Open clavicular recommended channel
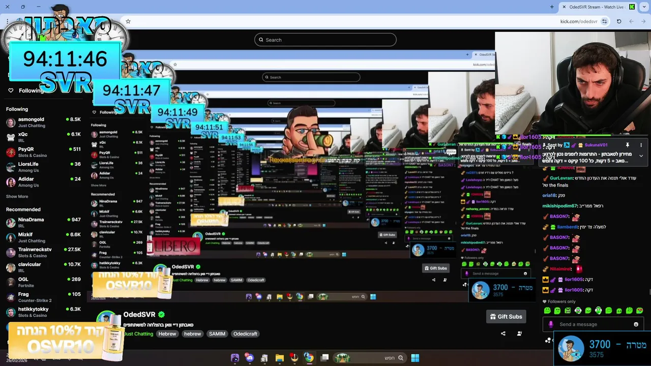This screenshot has height=366, width=651. tap(43, 267)
